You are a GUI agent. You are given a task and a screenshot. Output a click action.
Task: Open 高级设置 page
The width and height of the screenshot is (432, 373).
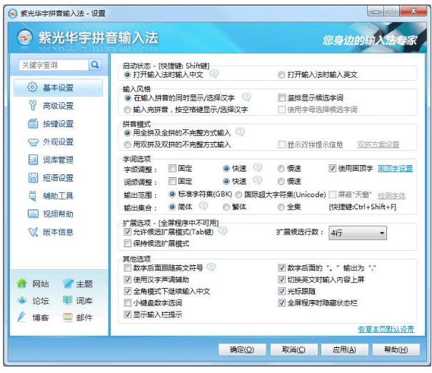58,106
